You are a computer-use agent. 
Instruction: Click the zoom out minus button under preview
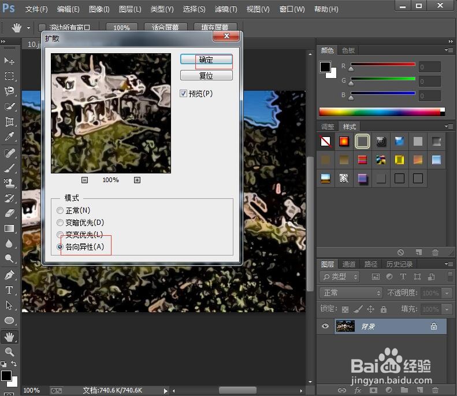84,180
